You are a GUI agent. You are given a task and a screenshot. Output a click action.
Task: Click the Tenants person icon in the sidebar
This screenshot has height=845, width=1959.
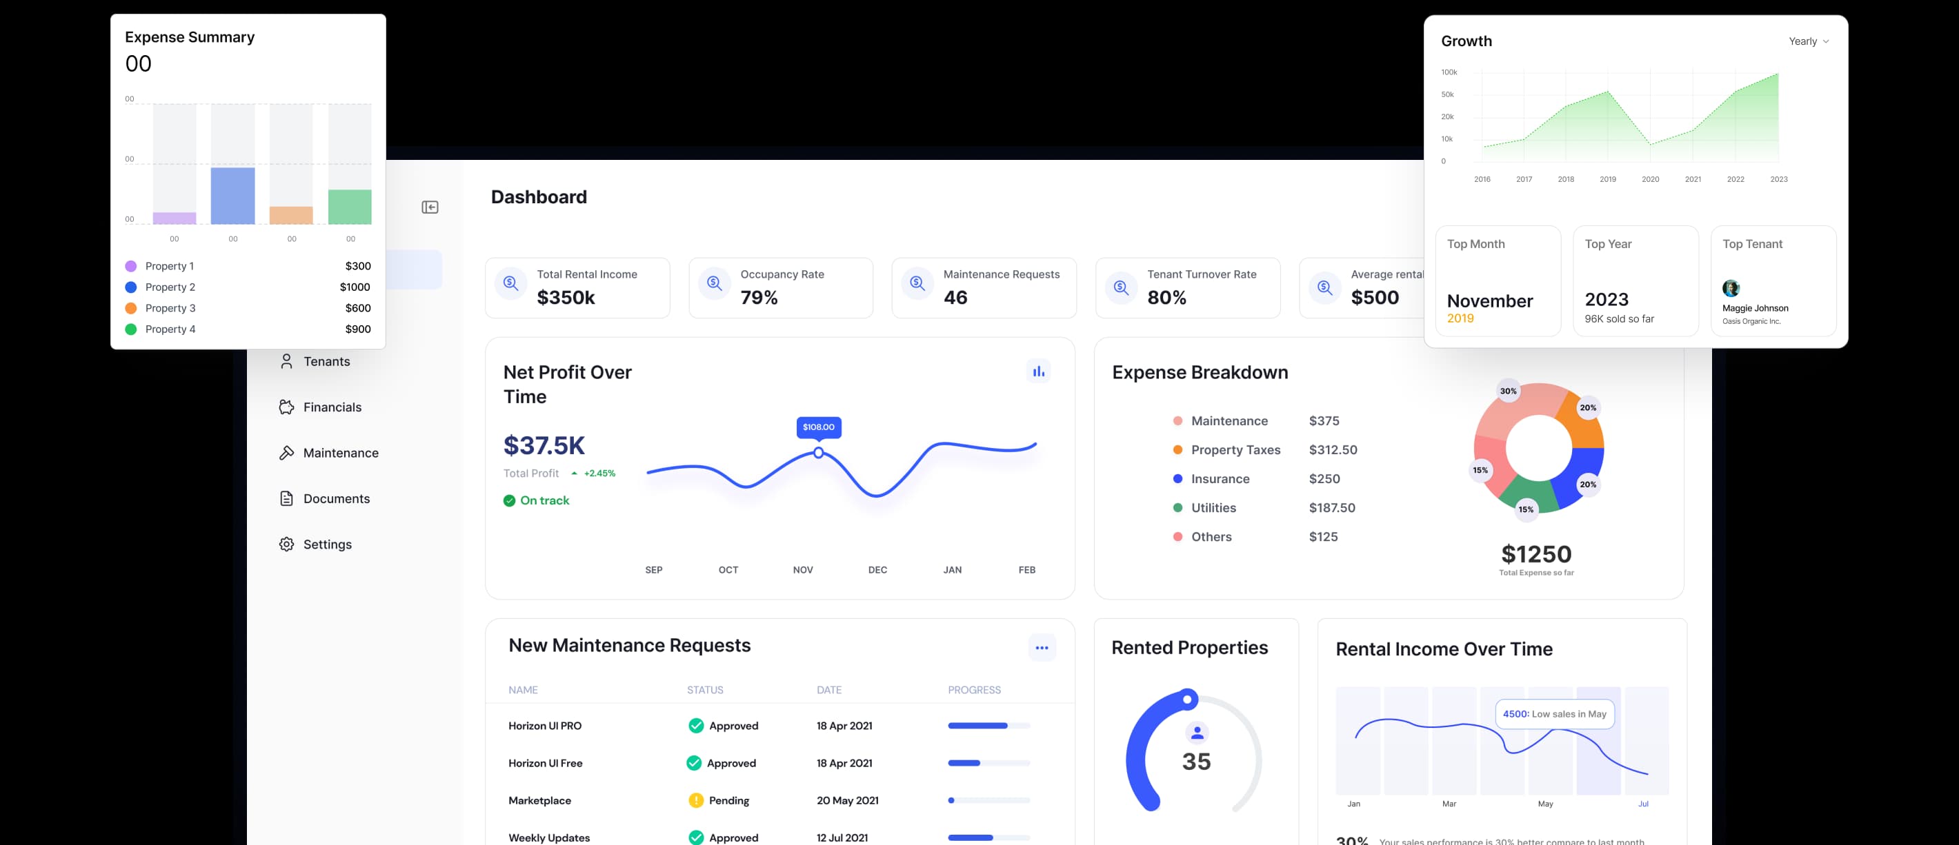(286, 362)
